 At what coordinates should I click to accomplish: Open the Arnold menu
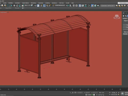coord(67,3)
